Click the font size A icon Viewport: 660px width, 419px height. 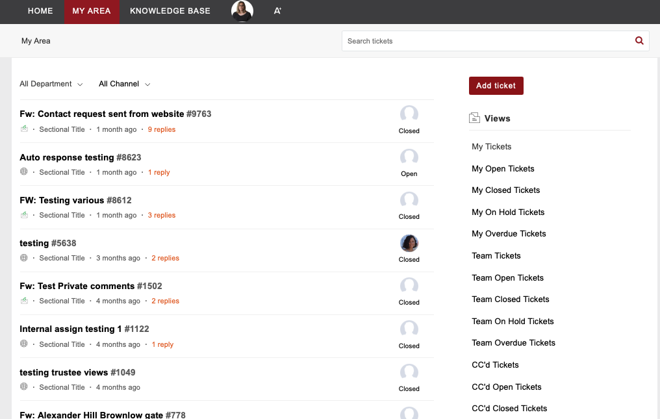coord(277,11)
